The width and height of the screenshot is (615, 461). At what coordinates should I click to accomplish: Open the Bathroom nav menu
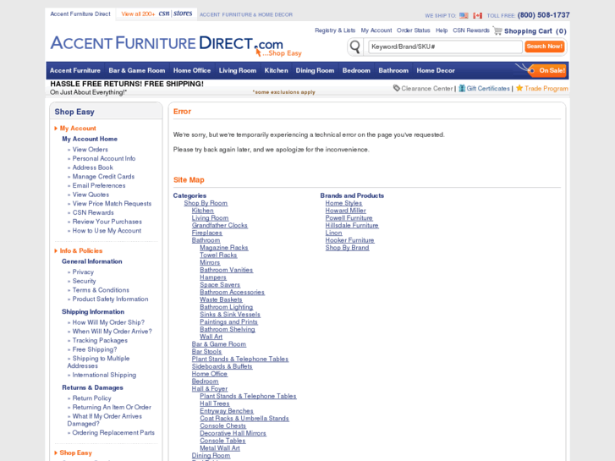click(x=393, y=70)
